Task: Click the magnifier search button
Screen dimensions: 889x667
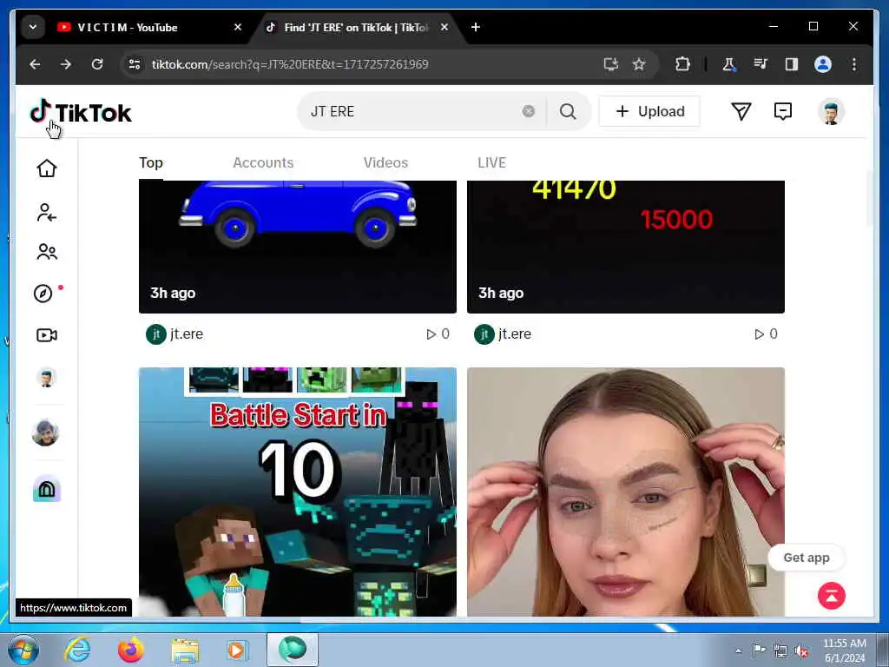Action: [568, 111]
